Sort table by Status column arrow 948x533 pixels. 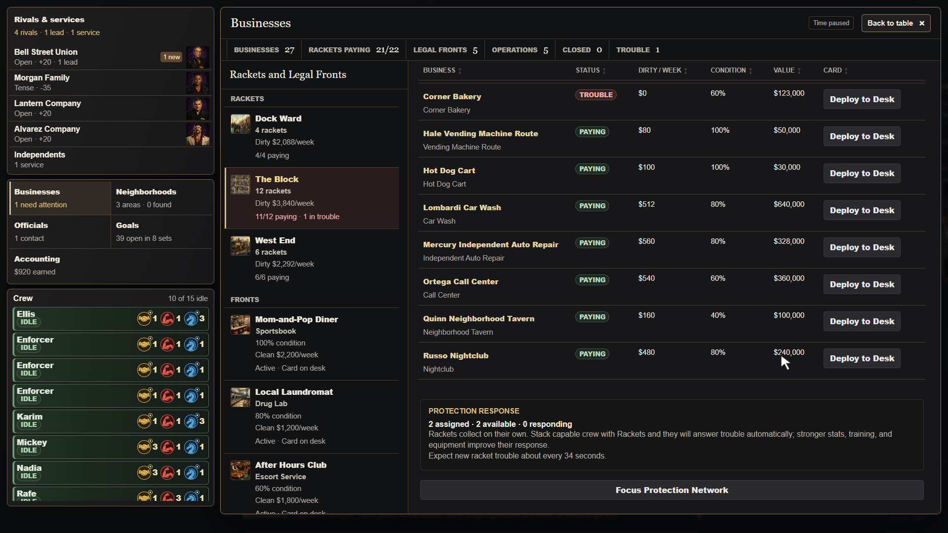click(x=604, y=71)
